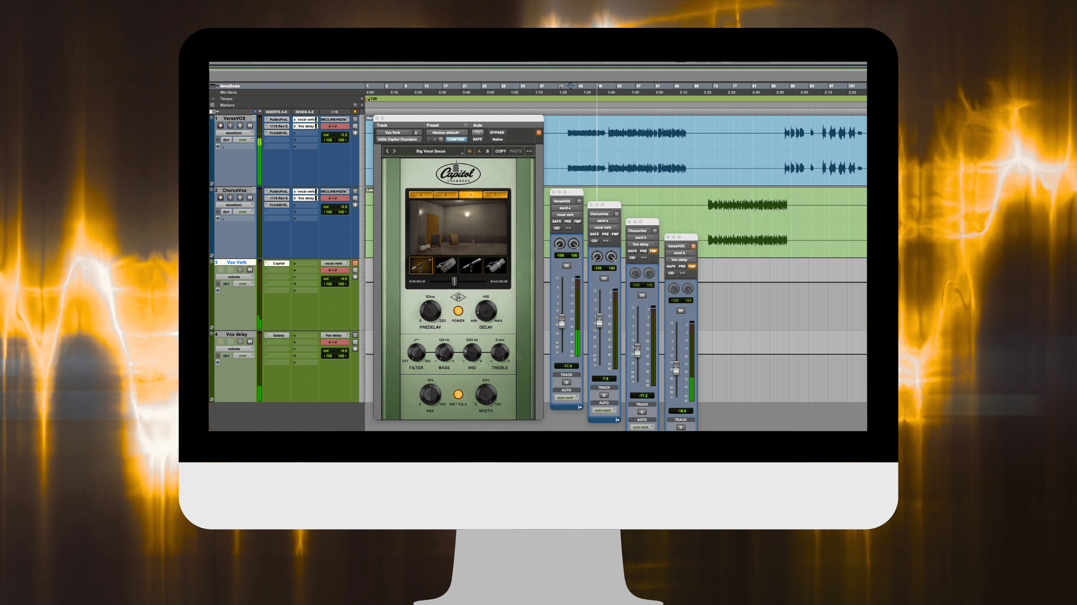Switch to plugin setting B
Image resolution: width=1077 pixels, height=605 pixels.
click(x=488, y=151)
